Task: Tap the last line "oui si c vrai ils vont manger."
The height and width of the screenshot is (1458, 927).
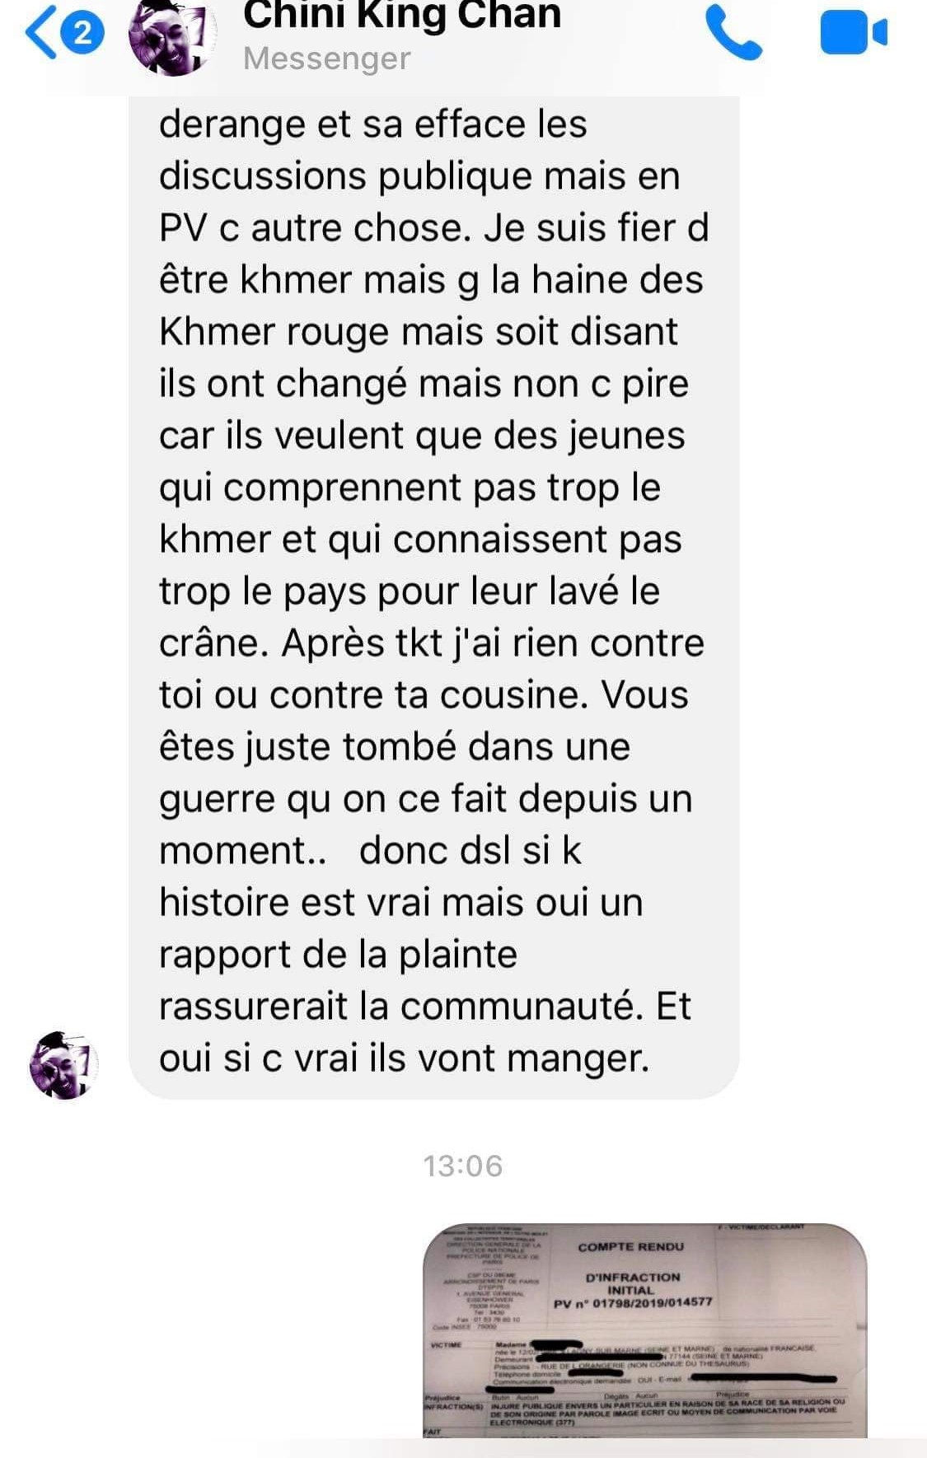Action: pyautogui.click(x=404, y=1058)
